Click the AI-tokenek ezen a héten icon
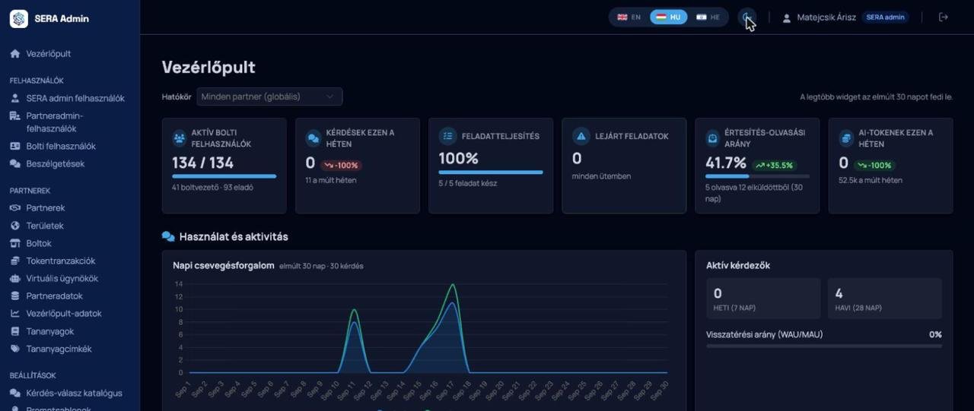The height and width of the screenshot is (411, 974). click(846, 138)
